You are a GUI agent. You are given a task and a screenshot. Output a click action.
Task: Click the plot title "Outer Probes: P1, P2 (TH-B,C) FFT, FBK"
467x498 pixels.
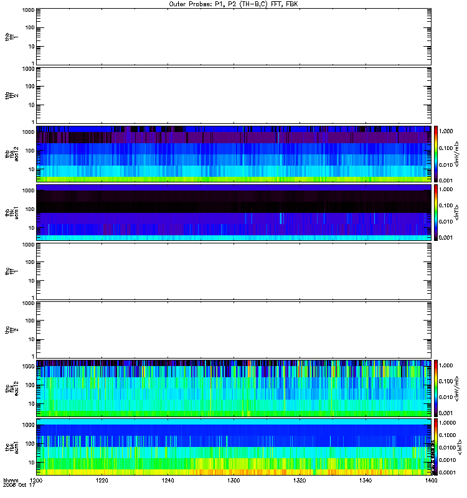click(233, 4)
